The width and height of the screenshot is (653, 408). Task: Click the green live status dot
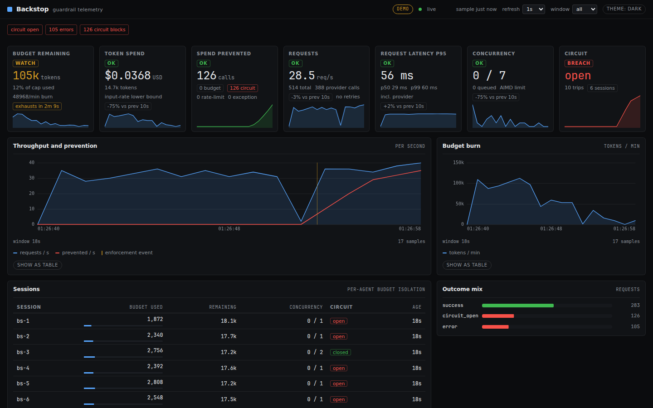420,9
